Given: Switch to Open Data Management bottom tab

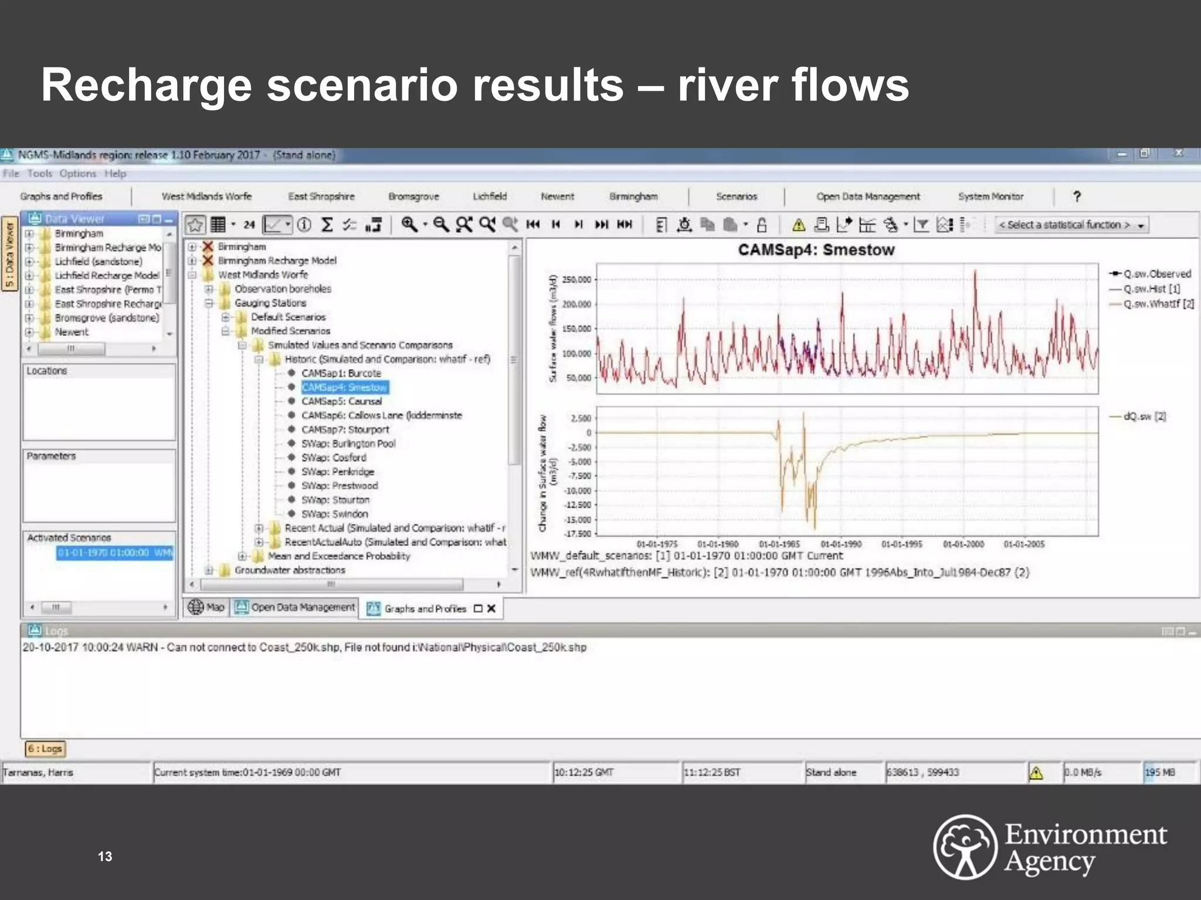Looking at the screenshot, I should point(295,608).
